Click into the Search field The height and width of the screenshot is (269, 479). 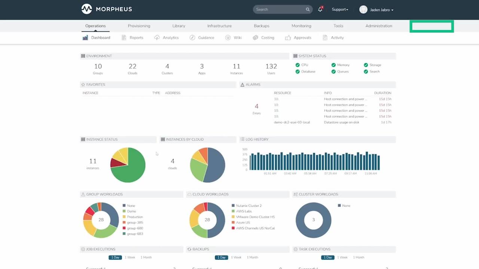click(279, 10)
